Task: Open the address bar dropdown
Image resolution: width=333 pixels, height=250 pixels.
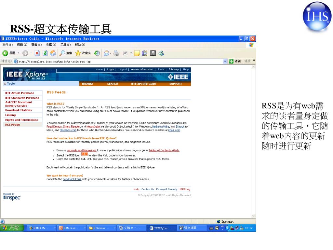Action: (x=225, y=61)
